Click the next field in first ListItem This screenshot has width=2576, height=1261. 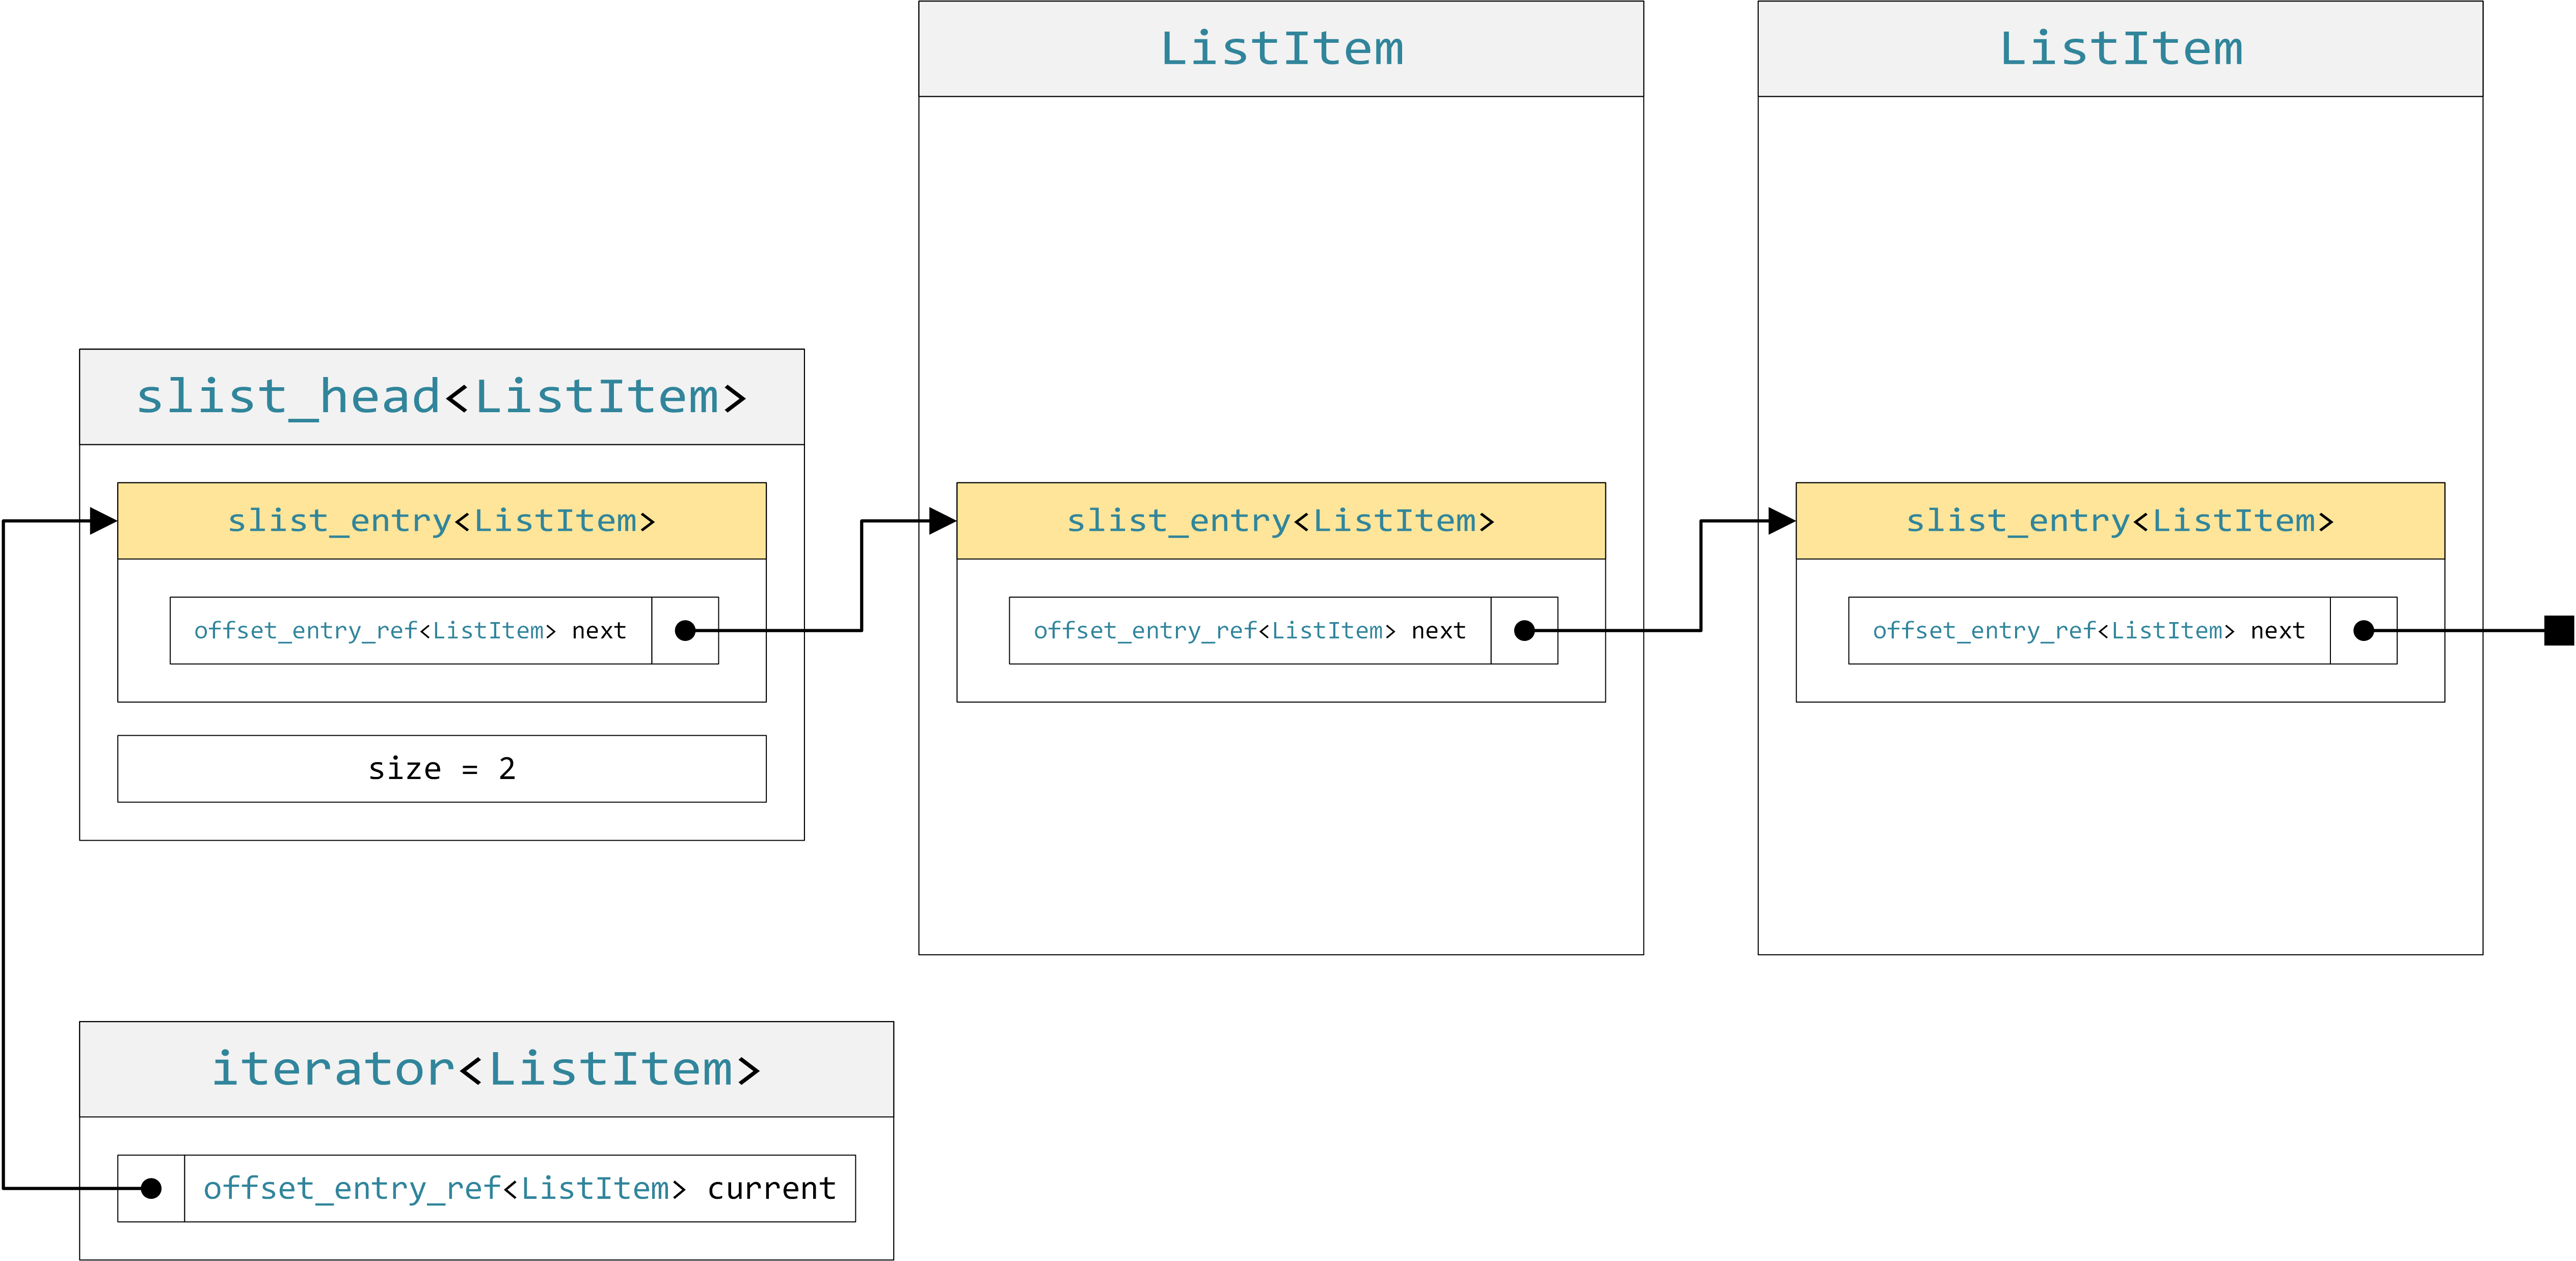tap(1250, 630)
